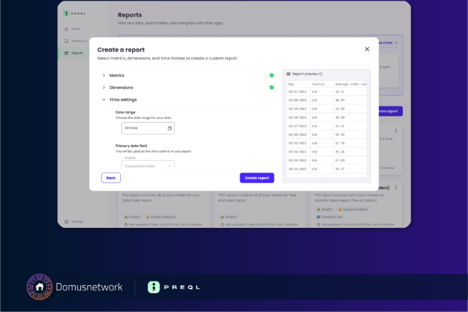Screen dimensions: 468x312
Task: Click the Facebook ads tag
Action: point(330,217)
